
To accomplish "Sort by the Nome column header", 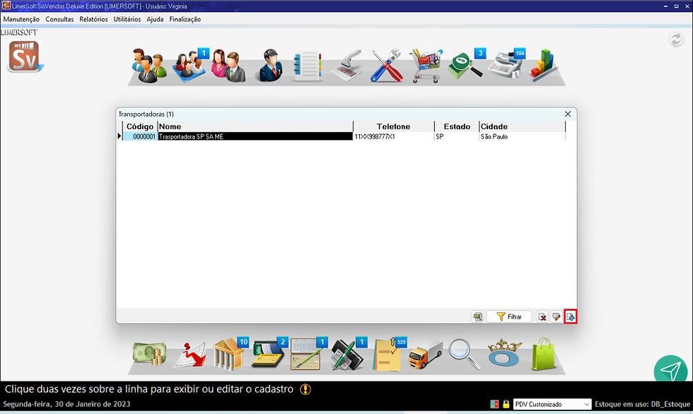I will point(255,126).
